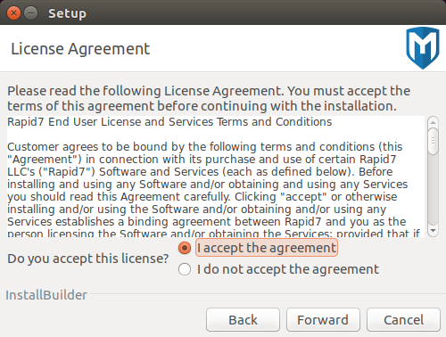Click inside the license agreement text box
The height and width of the screenshot is (337, 446).
[x=216, y=177]
